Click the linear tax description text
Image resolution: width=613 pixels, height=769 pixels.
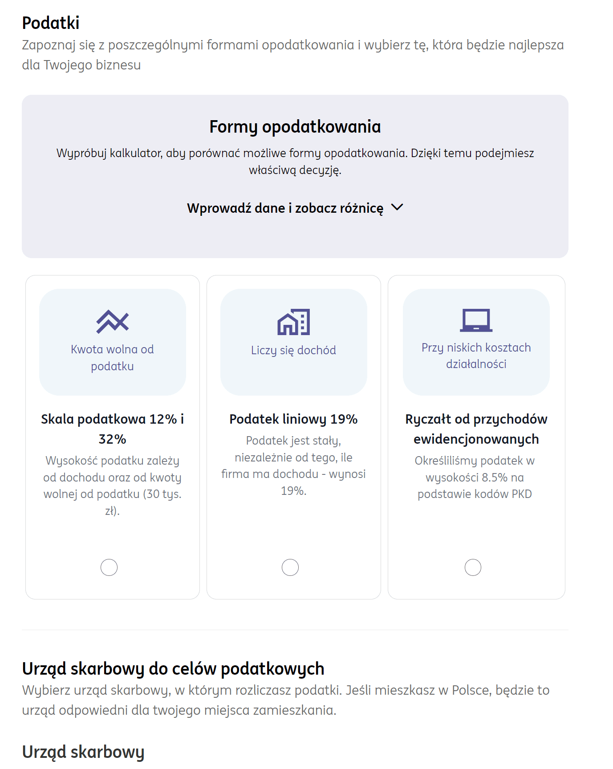pos(293,465)
